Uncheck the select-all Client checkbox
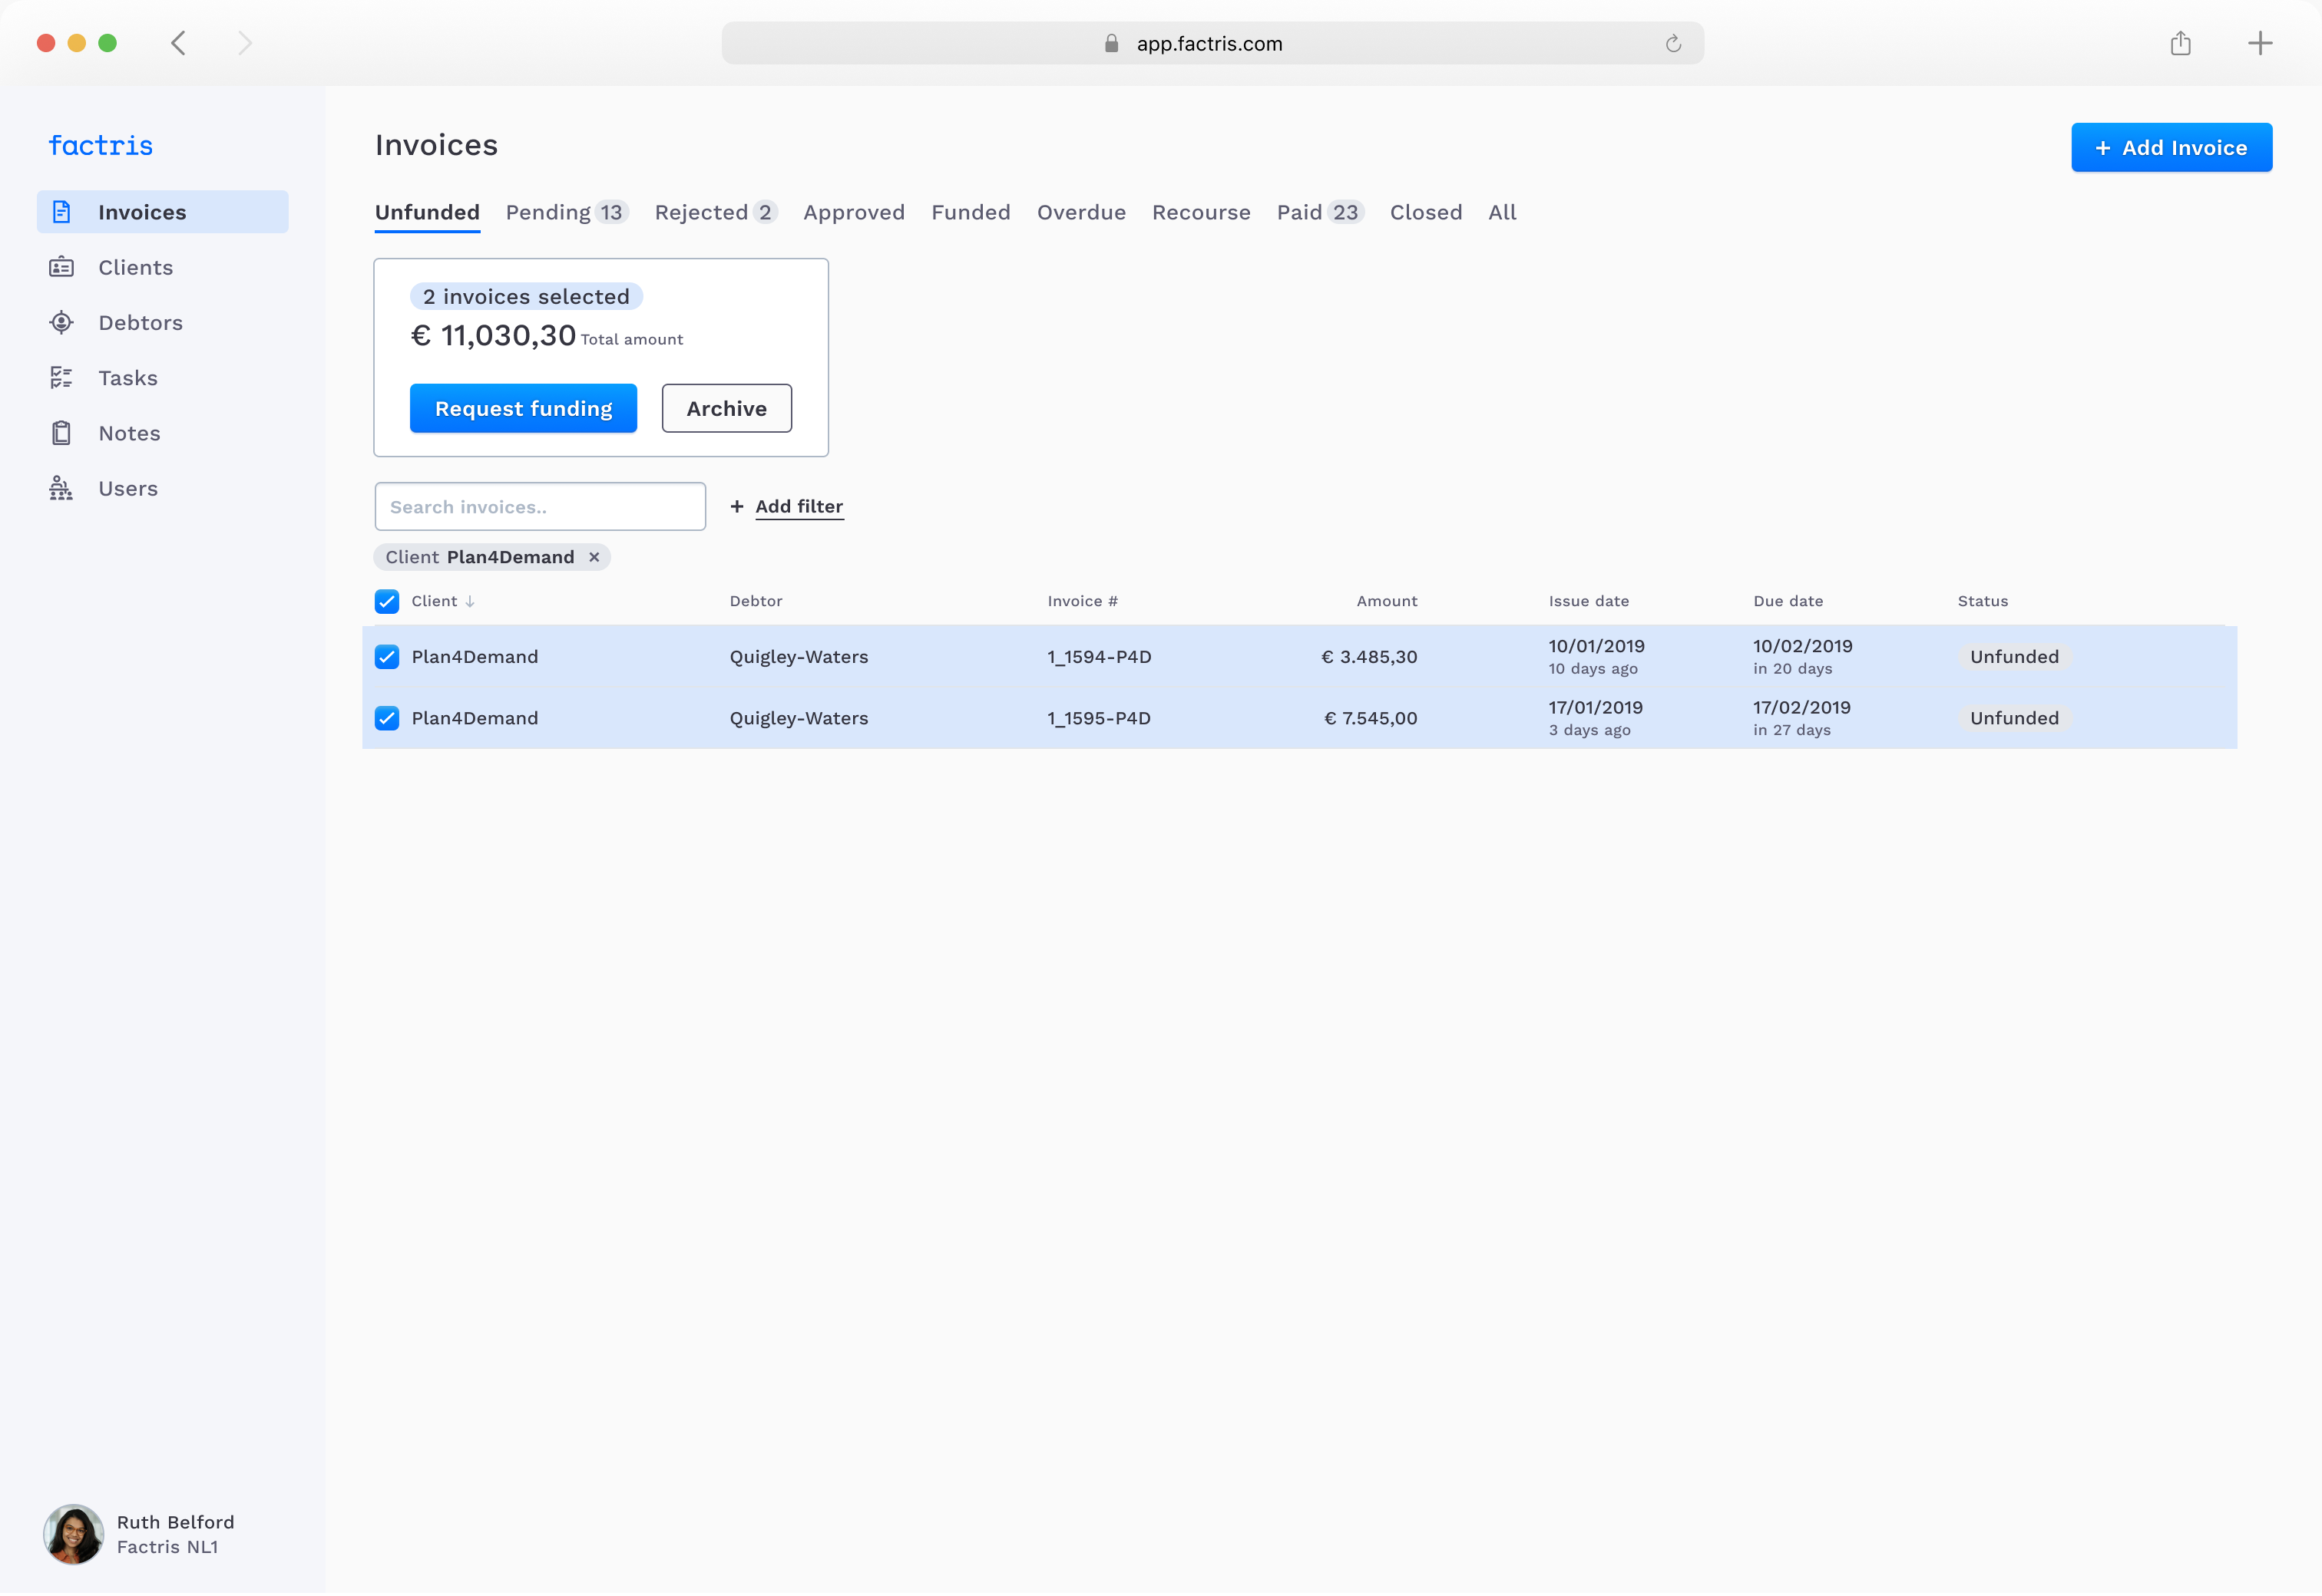Screen dimensions: 2322x1596 click(386, 601)
